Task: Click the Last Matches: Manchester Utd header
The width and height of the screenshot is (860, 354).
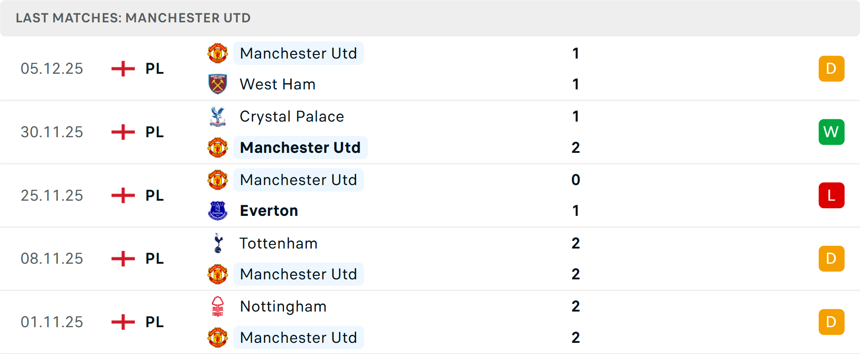Action: [133, 18]
